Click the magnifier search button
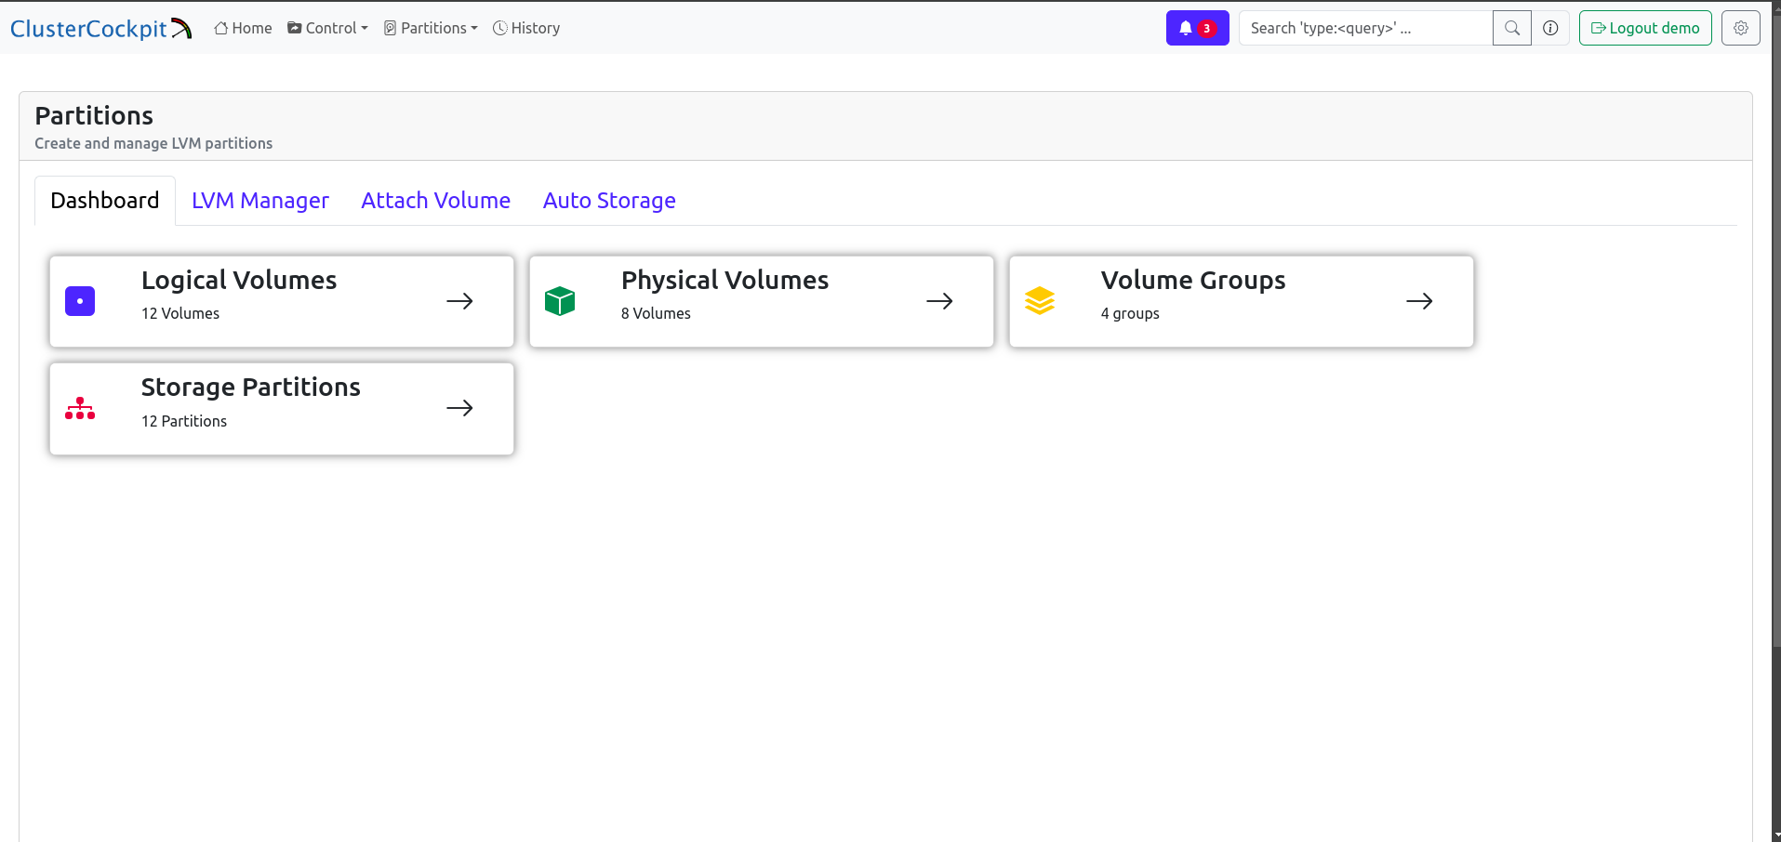This screenshot has width=1781, height=842. click(x=1511, y=28)
